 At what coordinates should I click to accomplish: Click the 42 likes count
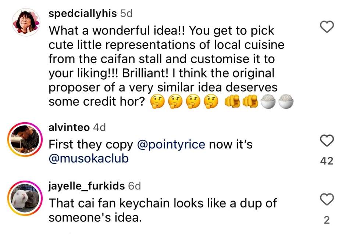point(326,160)
